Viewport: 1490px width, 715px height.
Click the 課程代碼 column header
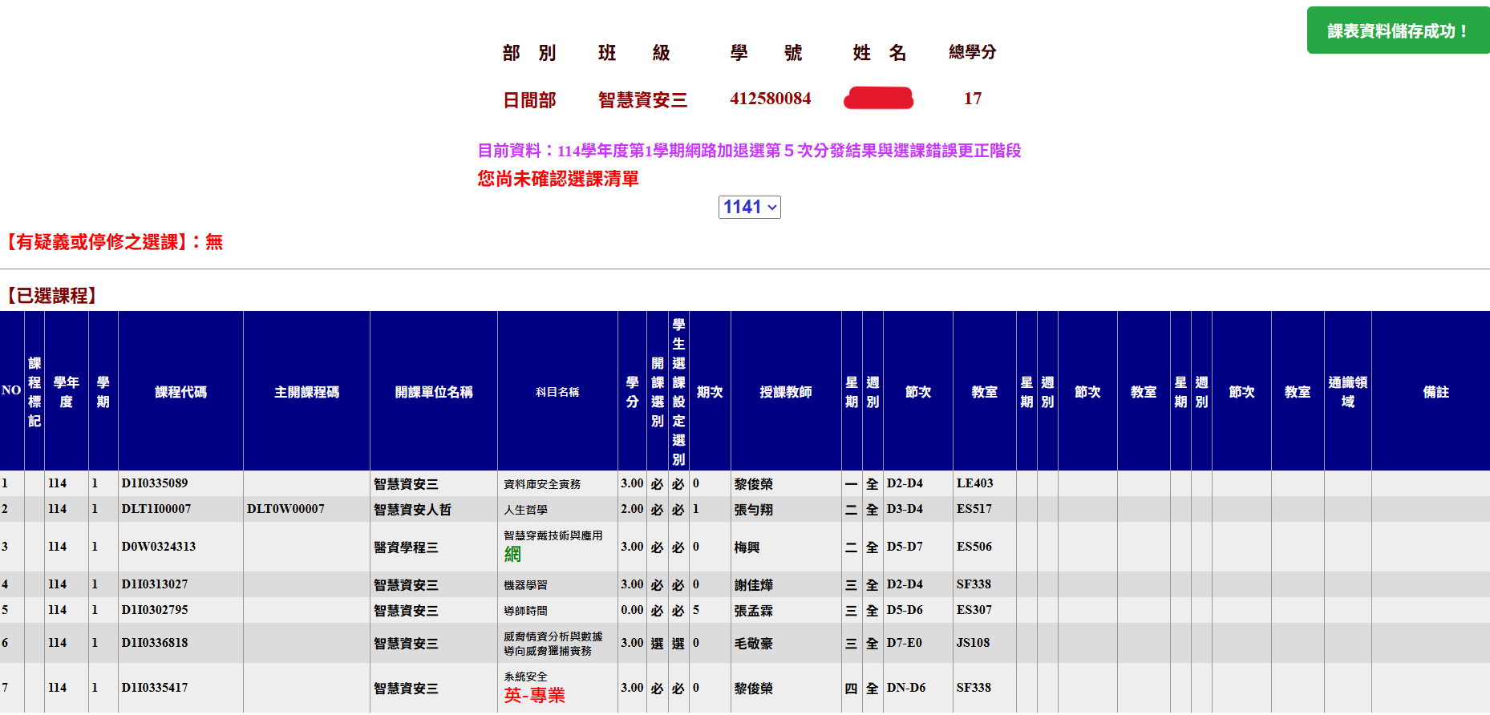180,392
